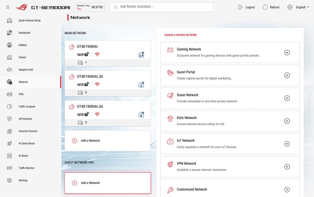The image size is (314, 197).
Task: Click the Parental Controls icon
Action: pyautogui.click(x=10, y=131)
